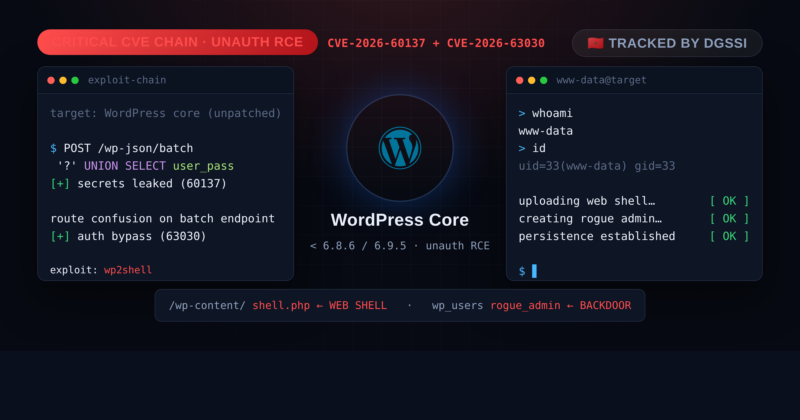
Task: Click the yellow dot in the exploit-chain window
Action: [63, 80]
